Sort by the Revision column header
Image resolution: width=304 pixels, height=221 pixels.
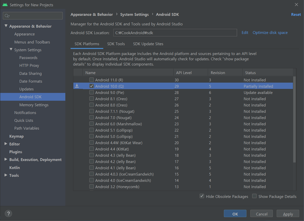225,73
